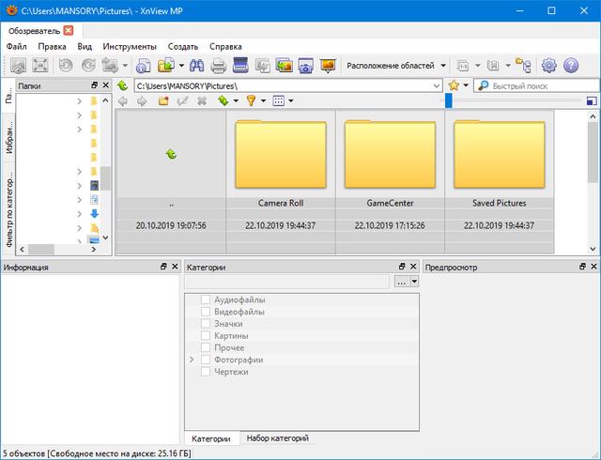Tick the Чертежи category checkbox
Viewport: 601px width, 460px height.
coord(206,372)
